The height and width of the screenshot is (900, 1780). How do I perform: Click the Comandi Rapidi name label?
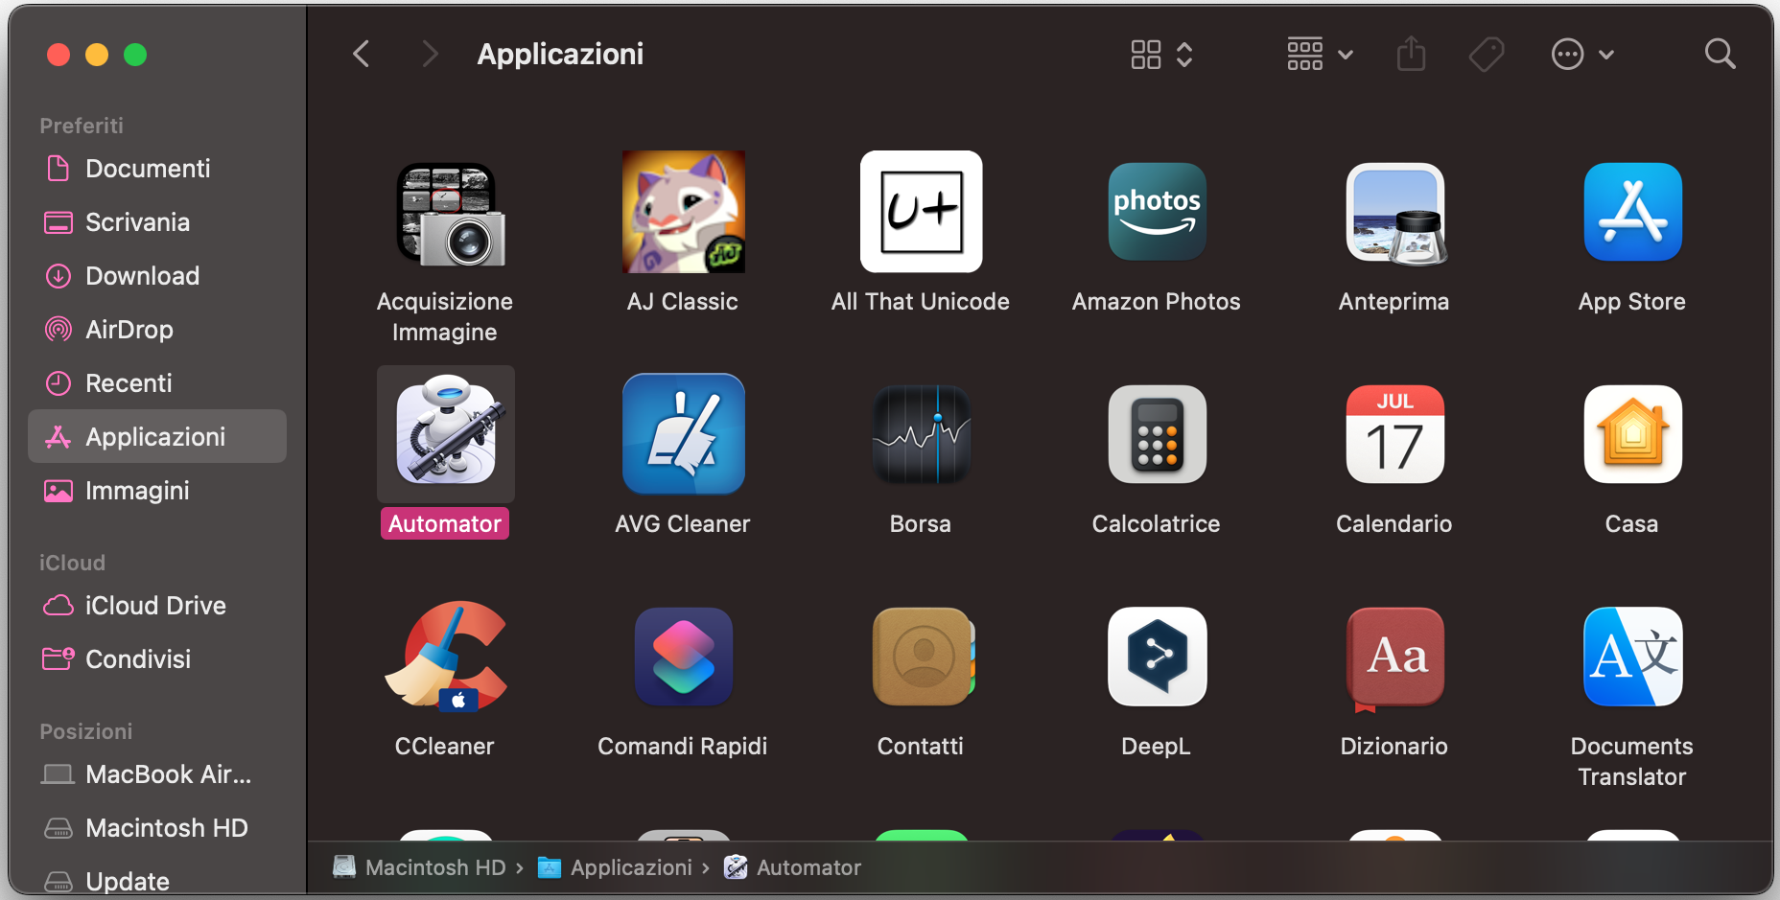(x=683, y=746)
